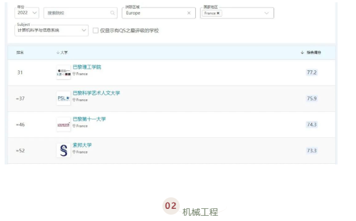The height and width of the screenshot is (221, 356).
Task: Expand the country dropdown chevron
Action: (267, 13)
